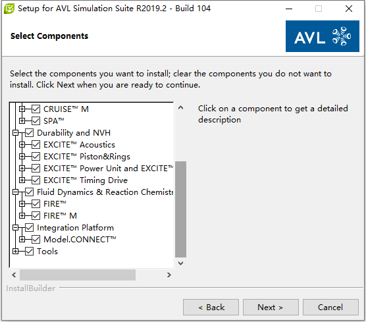Toggle the Model.CONNECT checkbox
Image resolution: width=366 pixels, height=322 pixels.
click(36, 239)
